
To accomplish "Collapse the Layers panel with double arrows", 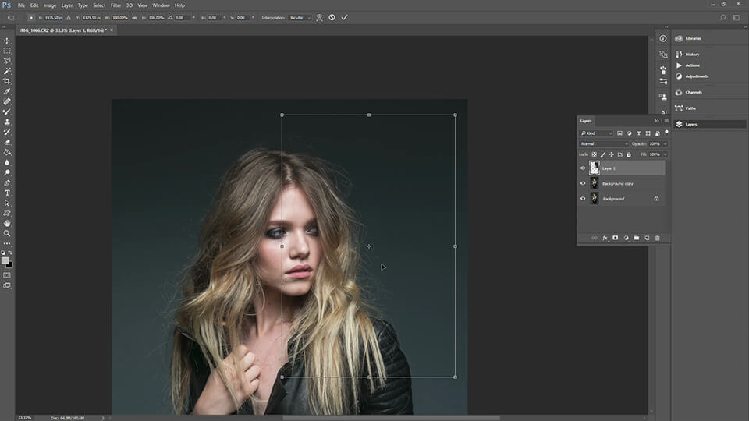I will pyautogui.click(x=657, y=121).
